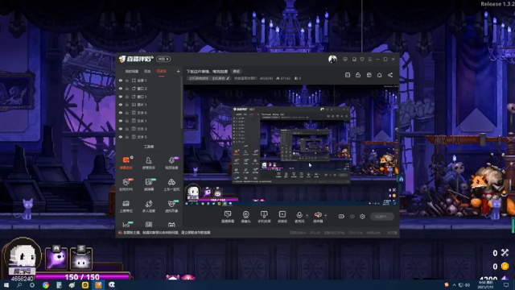Click the share icon at top right of preview
Screen dimensions: 515x290
390,75
